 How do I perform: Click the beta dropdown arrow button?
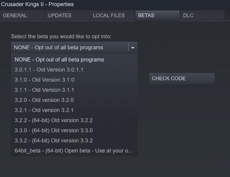pos(133,47)
